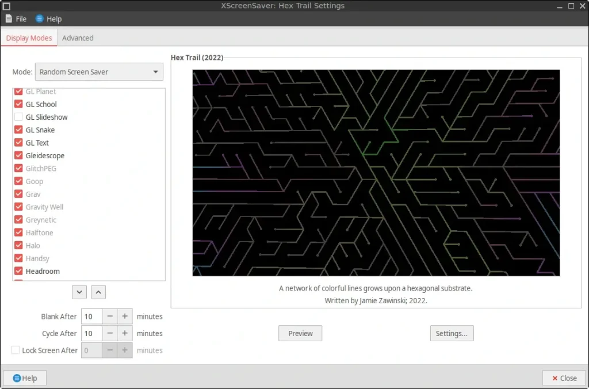The width and height of the screenshot is (589, 389).
Task: Switch to the Advanced tab
Action: pos(78,38)
